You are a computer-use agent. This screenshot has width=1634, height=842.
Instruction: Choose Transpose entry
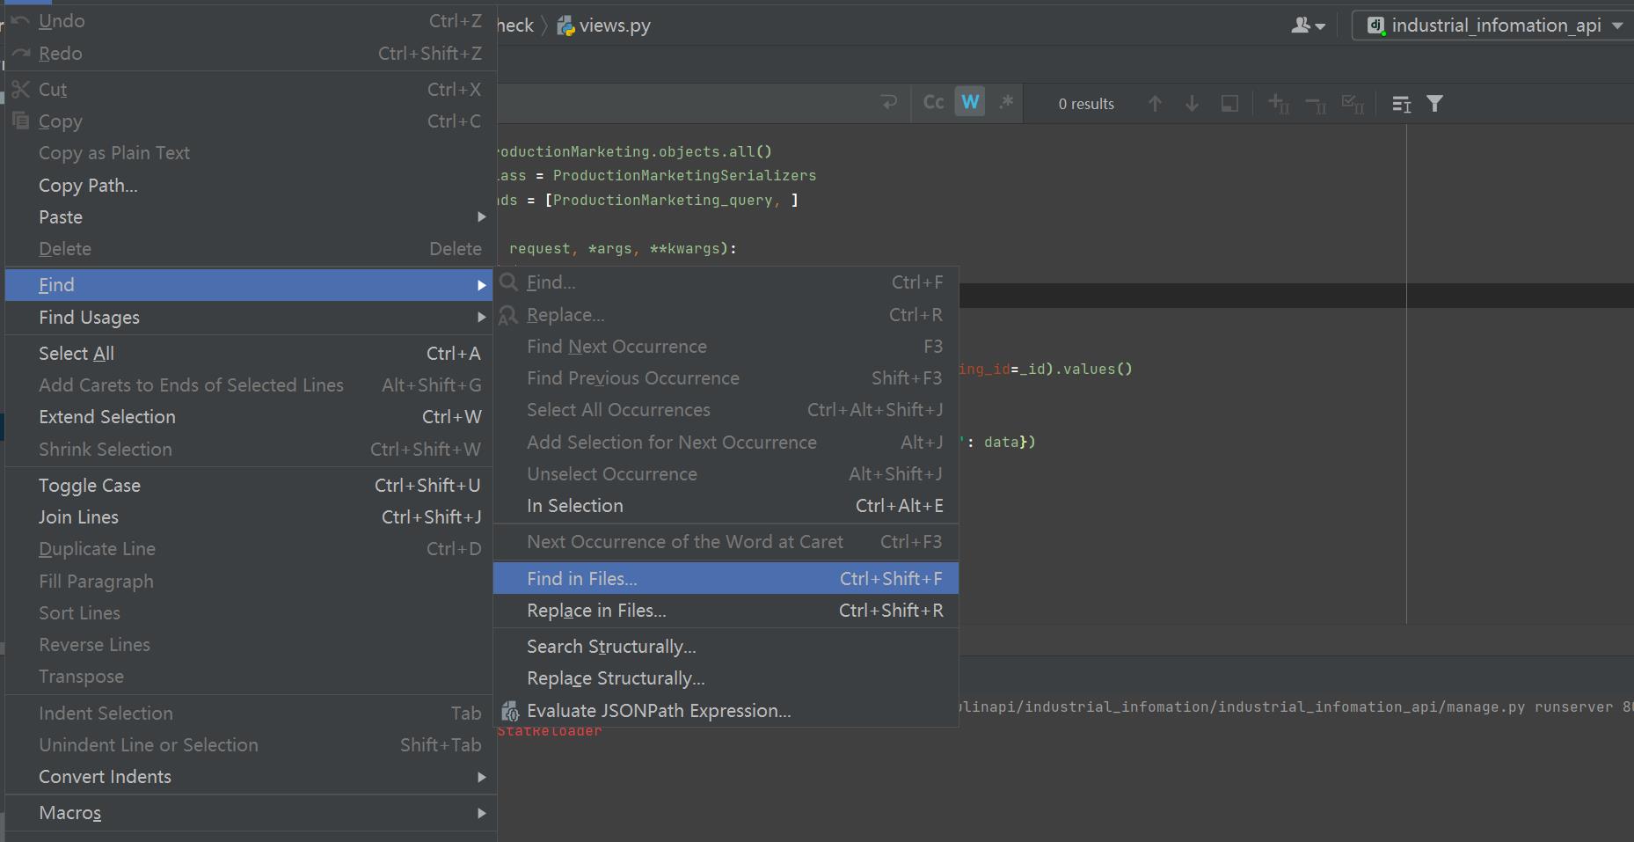[x=248, y=677]
